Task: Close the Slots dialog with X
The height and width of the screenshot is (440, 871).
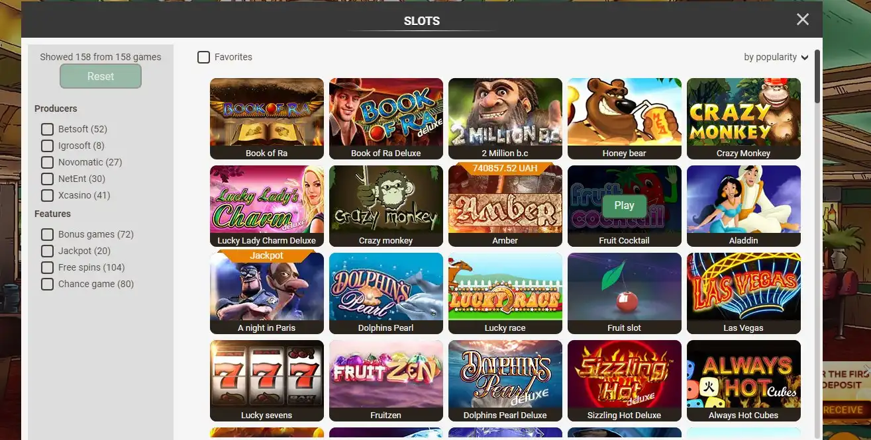Action: (803, 19)
